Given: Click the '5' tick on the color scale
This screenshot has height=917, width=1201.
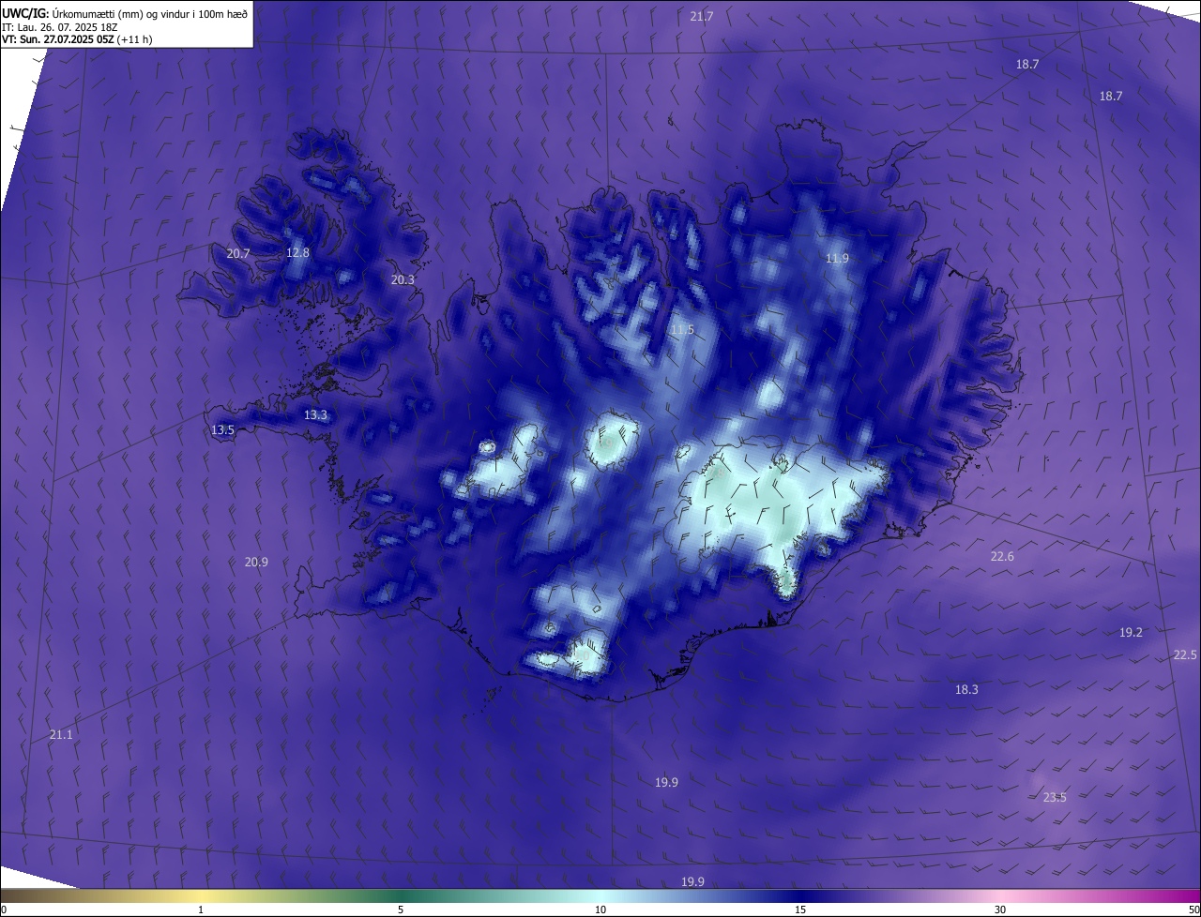Looking at the screenshot, I should click(x=401, y=910).
